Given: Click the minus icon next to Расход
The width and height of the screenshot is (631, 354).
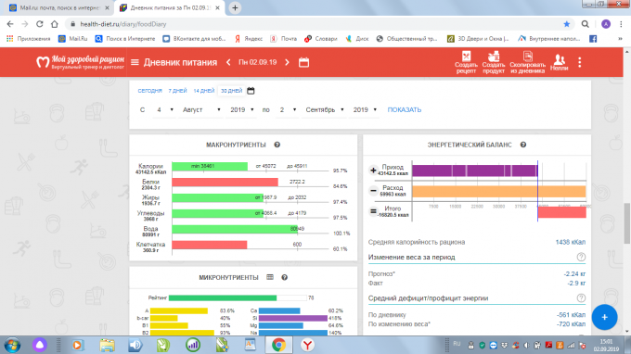Looking at the screenshot, I should click(373, 191).
